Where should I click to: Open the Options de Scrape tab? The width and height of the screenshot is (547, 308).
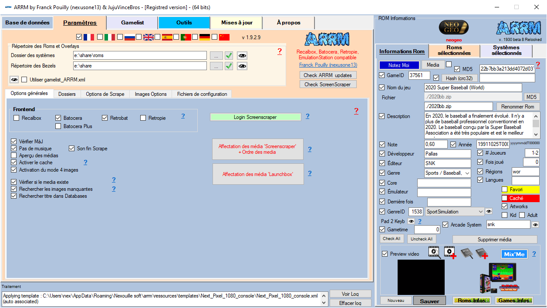[x=105, y=94]
